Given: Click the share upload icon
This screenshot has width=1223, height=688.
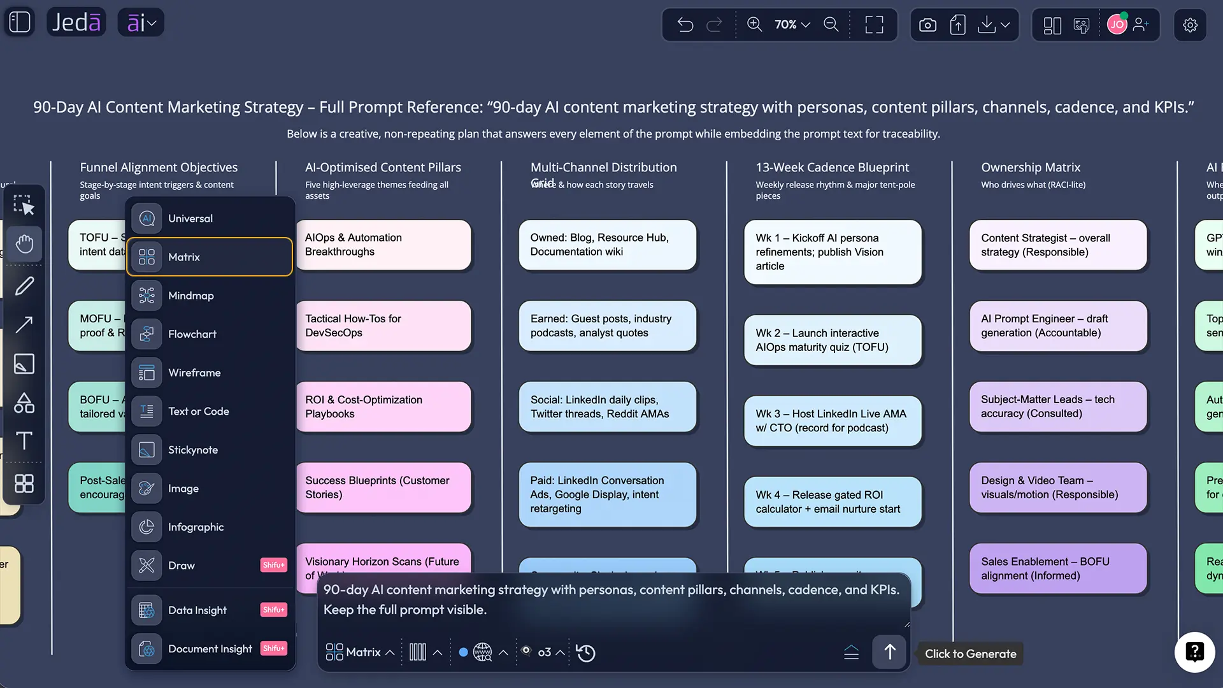Looking at the screenshot, I should click(x=957, y=25).
